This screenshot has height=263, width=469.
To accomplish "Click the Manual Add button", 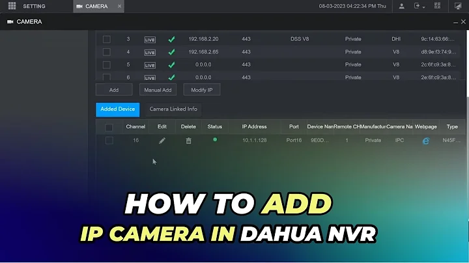I will (158, 90).
